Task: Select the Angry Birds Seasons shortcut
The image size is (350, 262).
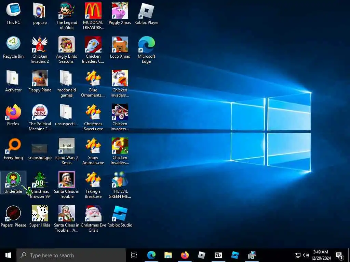Action: (67, 50)
